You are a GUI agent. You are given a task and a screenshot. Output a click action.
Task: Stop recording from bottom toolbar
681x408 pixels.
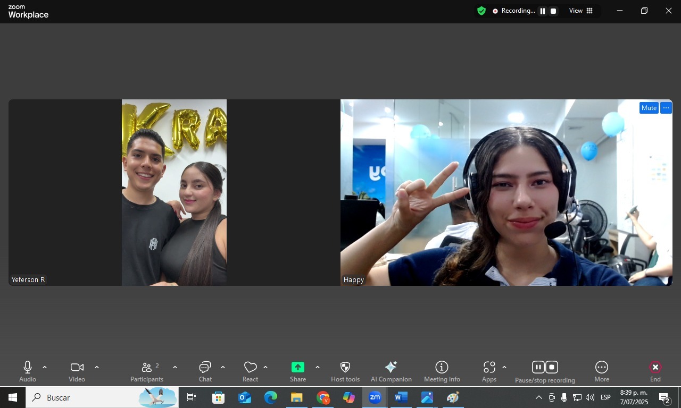pos(552,367)
